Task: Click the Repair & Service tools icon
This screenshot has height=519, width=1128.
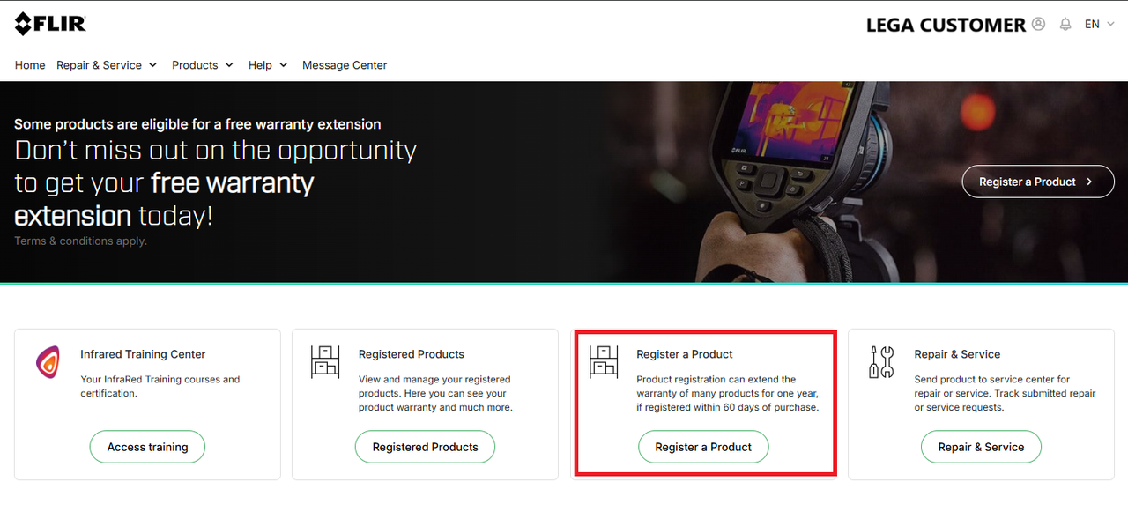Action: point(881,362)
